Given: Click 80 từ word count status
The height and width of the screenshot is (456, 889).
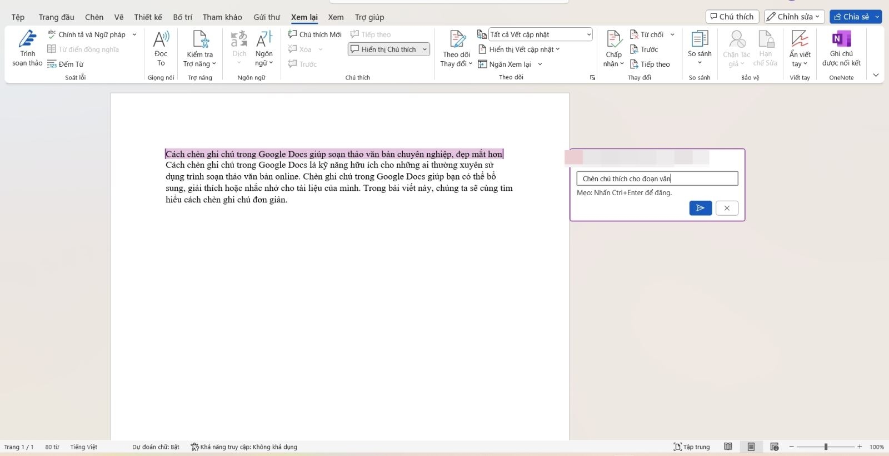Looking at the screenshot, I should pos(52,447).
